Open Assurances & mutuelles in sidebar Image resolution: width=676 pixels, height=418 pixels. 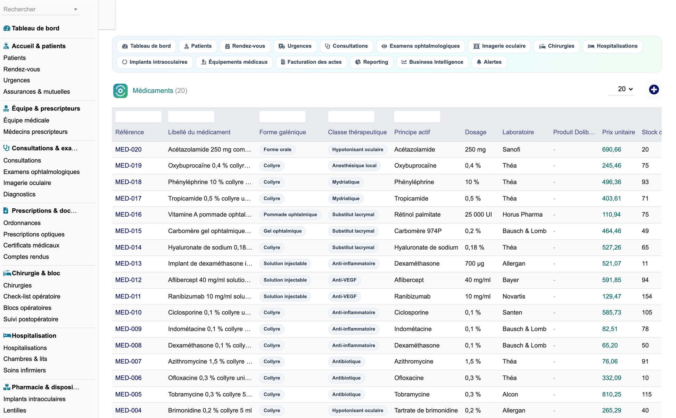pos(36,92)
